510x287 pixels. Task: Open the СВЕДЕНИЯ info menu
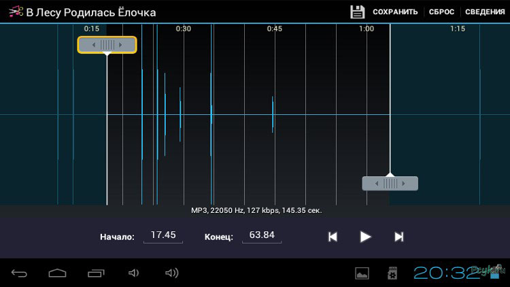click(x=486, y=12)
